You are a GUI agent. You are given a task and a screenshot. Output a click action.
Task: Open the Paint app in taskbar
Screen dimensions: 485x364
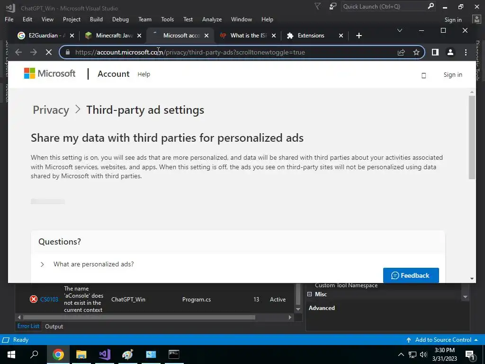(x=127, y=355)
